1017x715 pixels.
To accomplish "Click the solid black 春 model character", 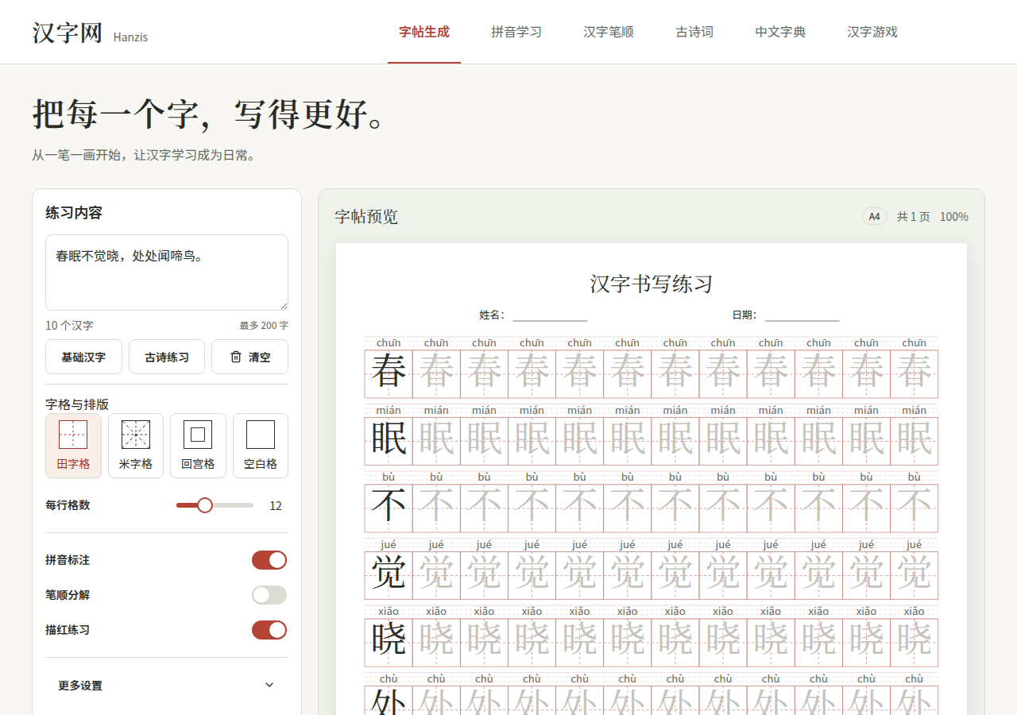I will pyautogui.click(x=389, y=372).
